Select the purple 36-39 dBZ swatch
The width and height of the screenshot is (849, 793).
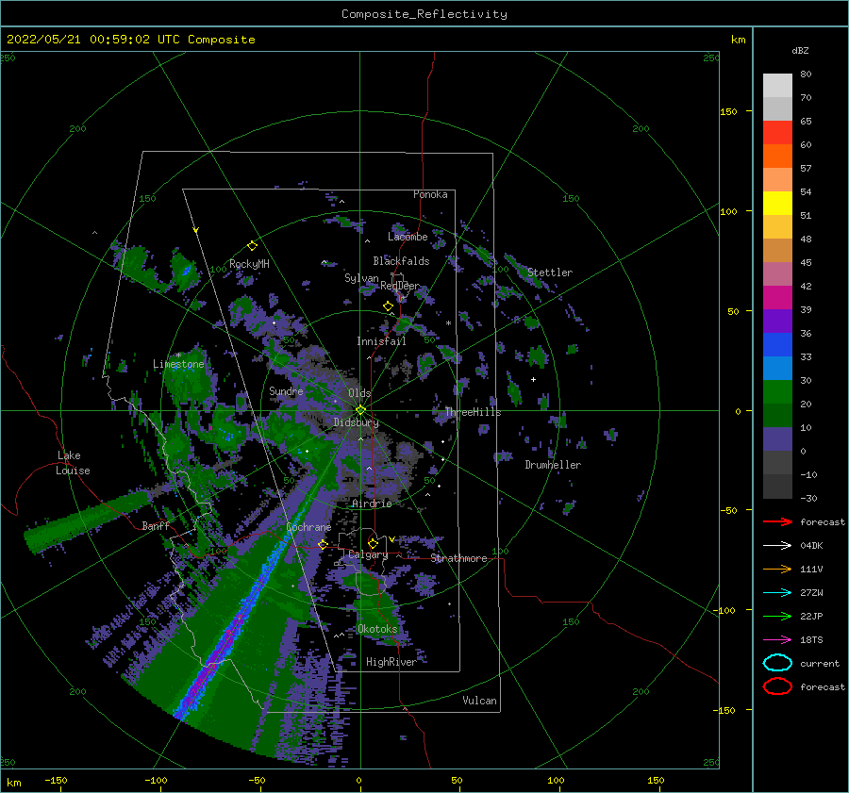click(777, 322)
